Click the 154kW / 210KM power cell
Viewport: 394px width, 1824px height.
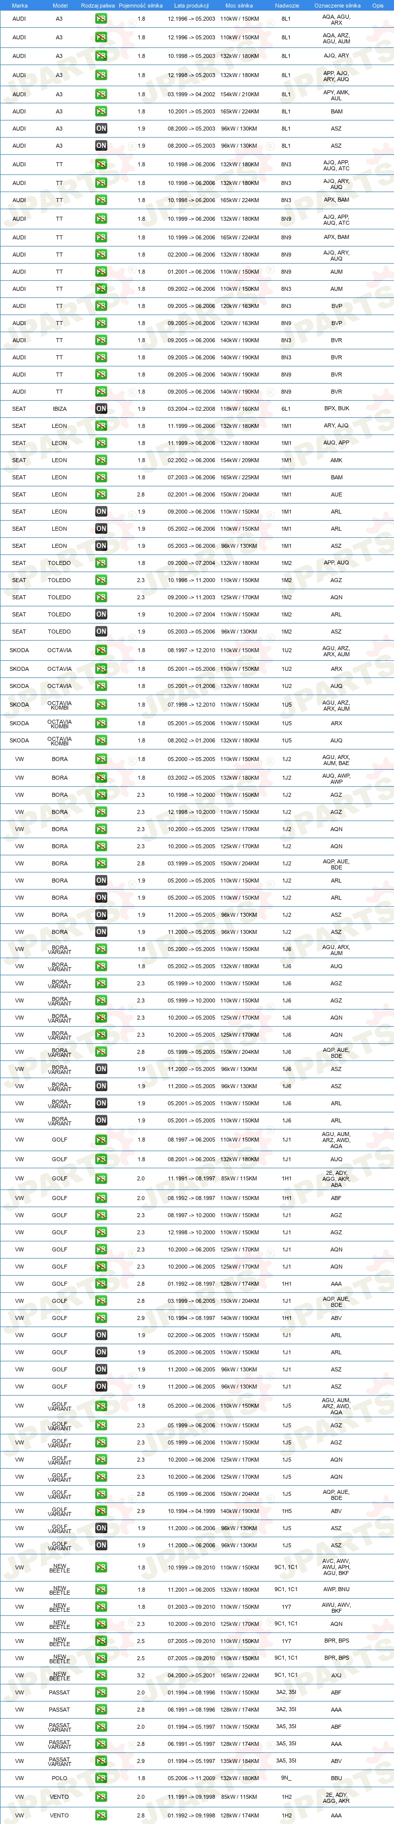(x=240, y=94)
